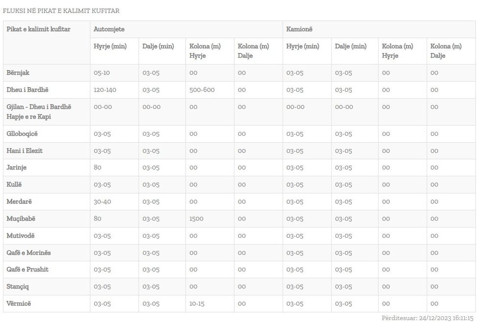Select the Hani i Elezit row label
Image resolution: width=480 pixels, height=327 pixels.
[x=24, y=151]
